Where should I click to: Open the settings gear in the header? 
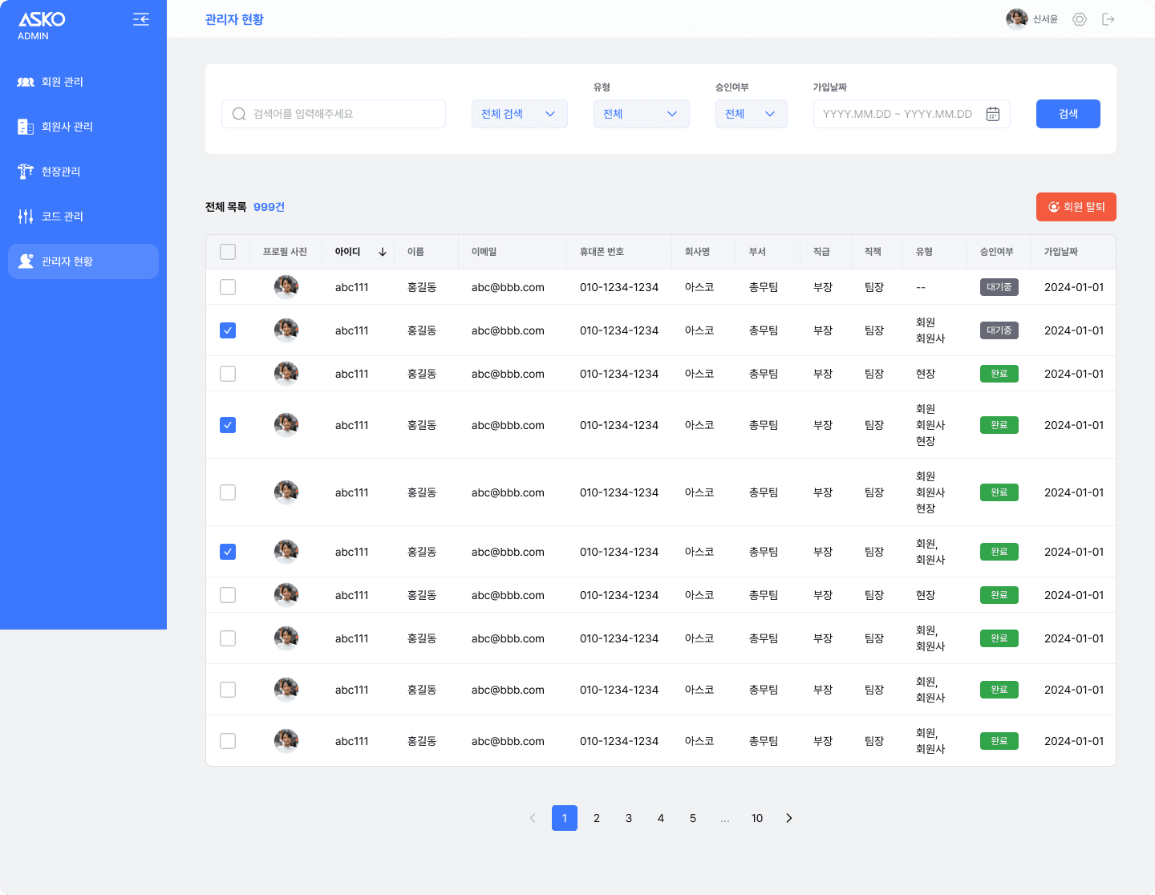(1079, 18)
